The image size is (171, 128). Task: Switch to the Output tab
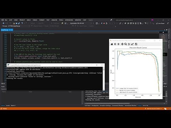(139, 105)
